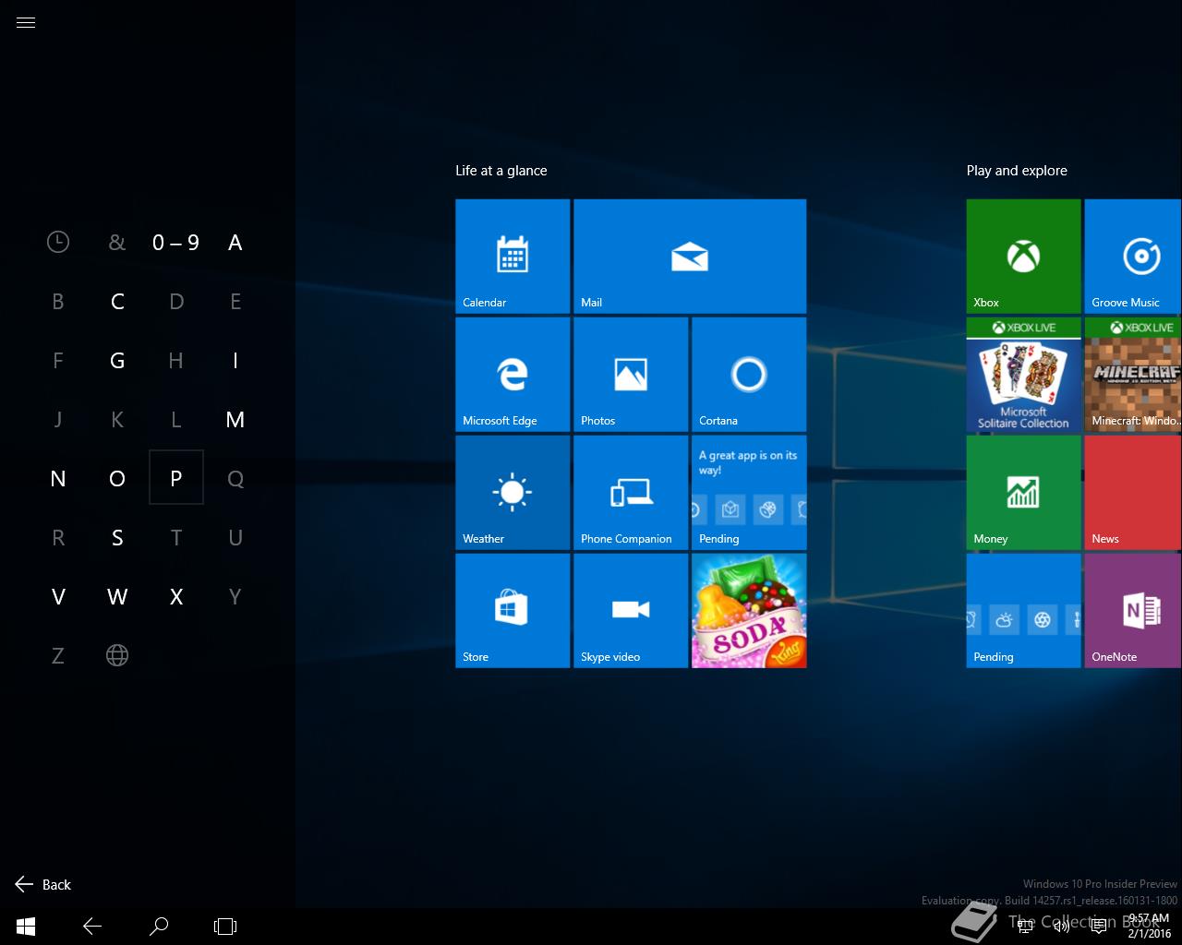Jump to apps starting with W

coord(117,597)
